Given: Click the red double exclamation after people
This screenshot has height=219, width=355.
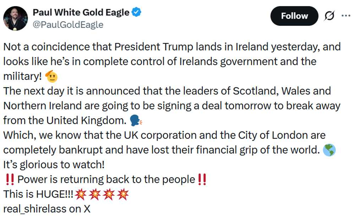Looking at the screenshot, I should coord(202,179).
